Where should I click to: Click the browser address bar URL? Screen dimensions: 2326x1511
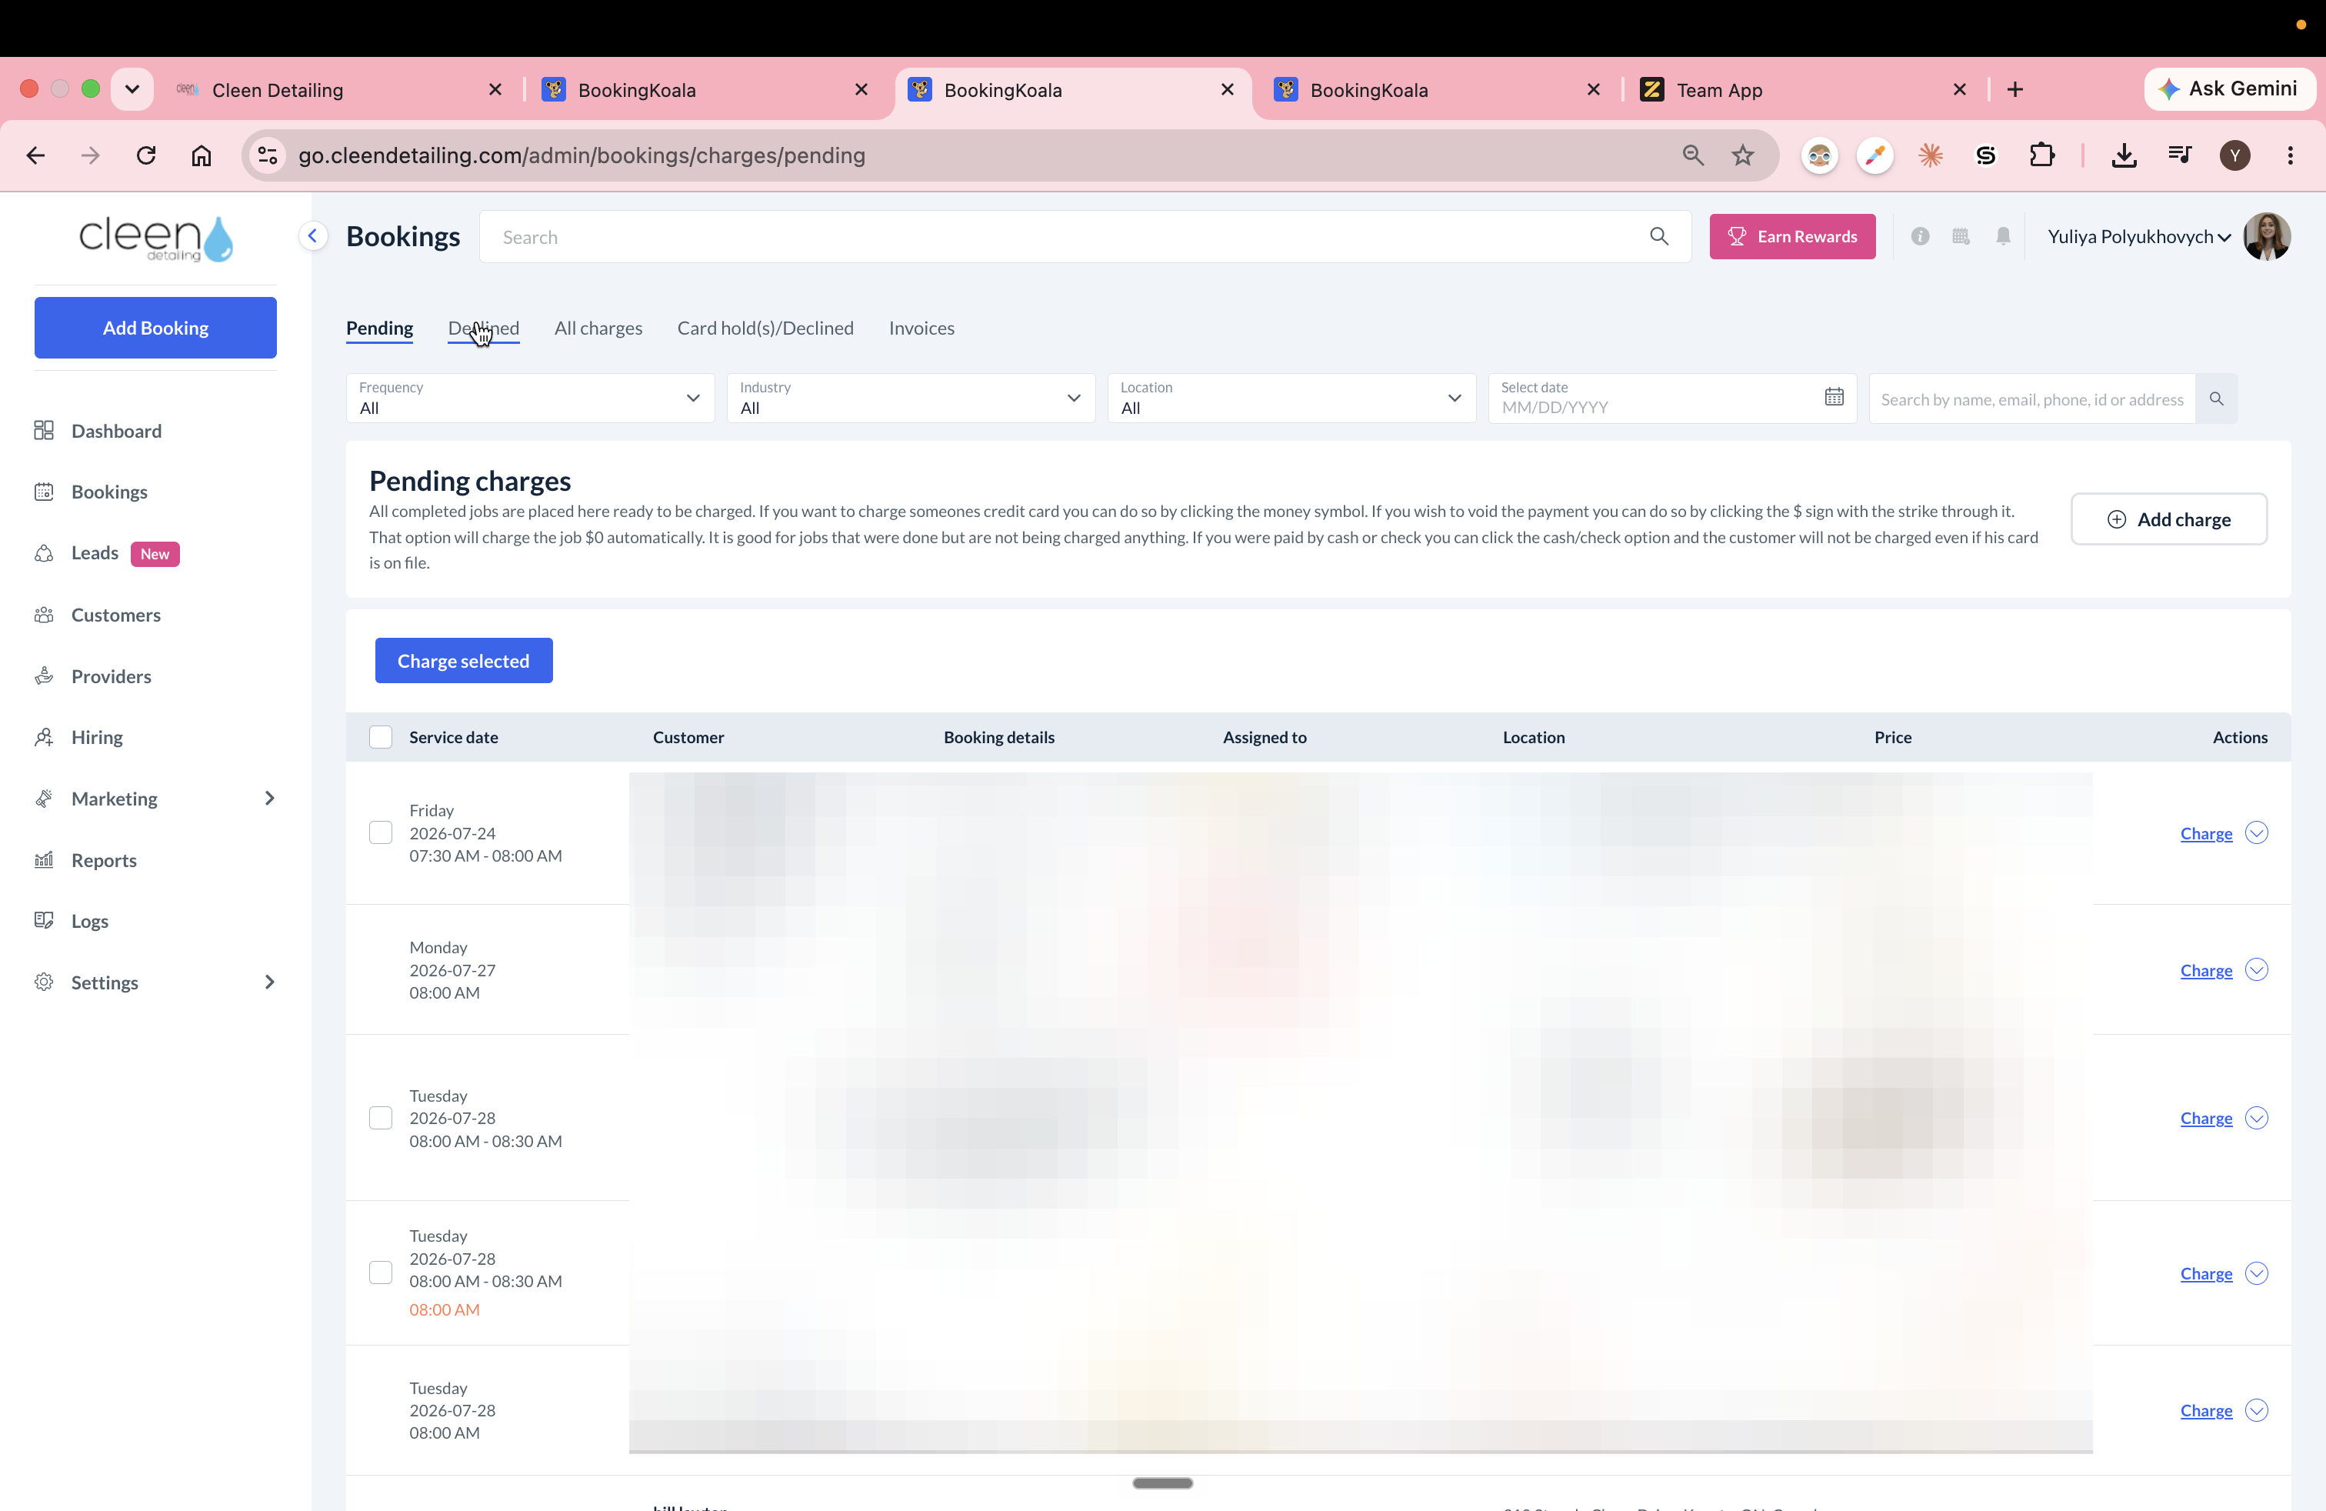(581, 155)
